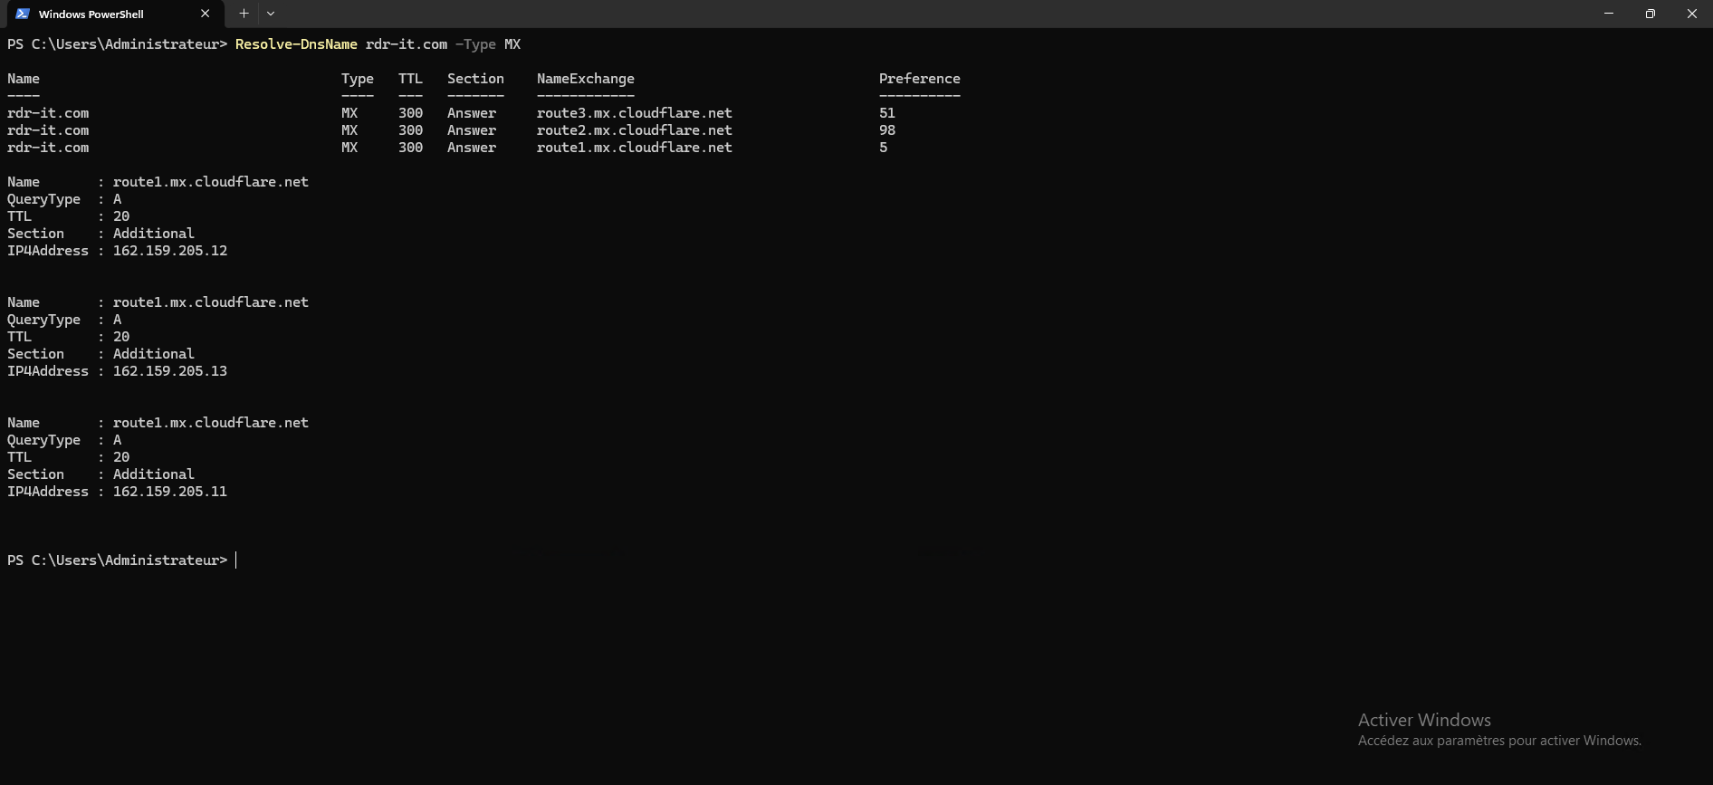Screen dimensions: 1713x785
Task: Click the empty prompt at the cursor
Action: [x=237, y=560]
